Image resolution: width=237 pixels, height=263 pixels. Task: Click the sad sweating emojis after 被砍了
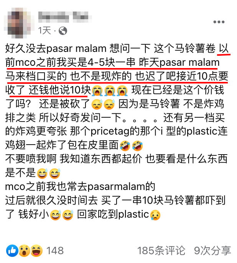click(103, 104)
